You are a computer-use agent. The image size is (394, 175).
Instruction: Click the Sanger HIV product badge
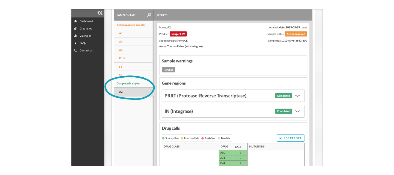coord(178,34)
